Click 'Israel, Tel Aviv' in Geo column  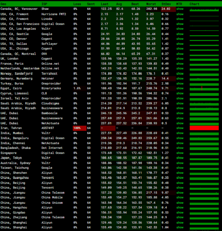(15, 98)
